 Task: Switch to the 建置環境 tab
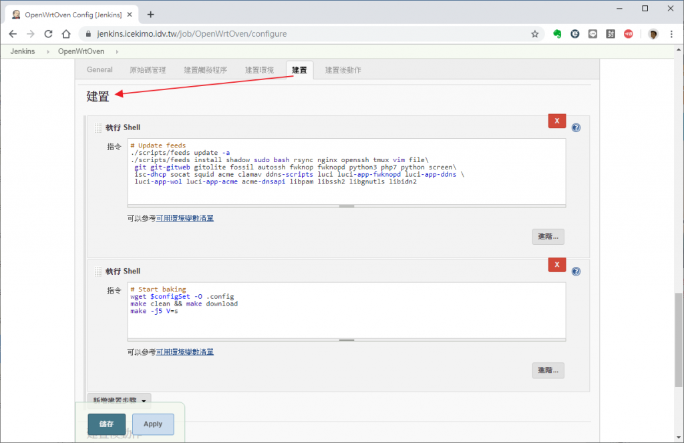tap(260, 69)
